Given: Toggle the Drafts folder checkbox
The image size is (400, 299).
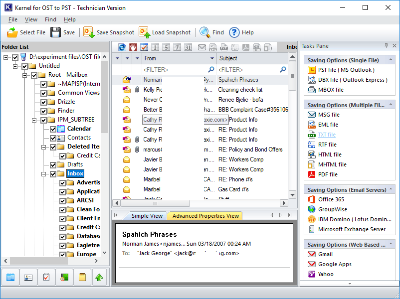Looking at the screenshot, I should (53, 165).
